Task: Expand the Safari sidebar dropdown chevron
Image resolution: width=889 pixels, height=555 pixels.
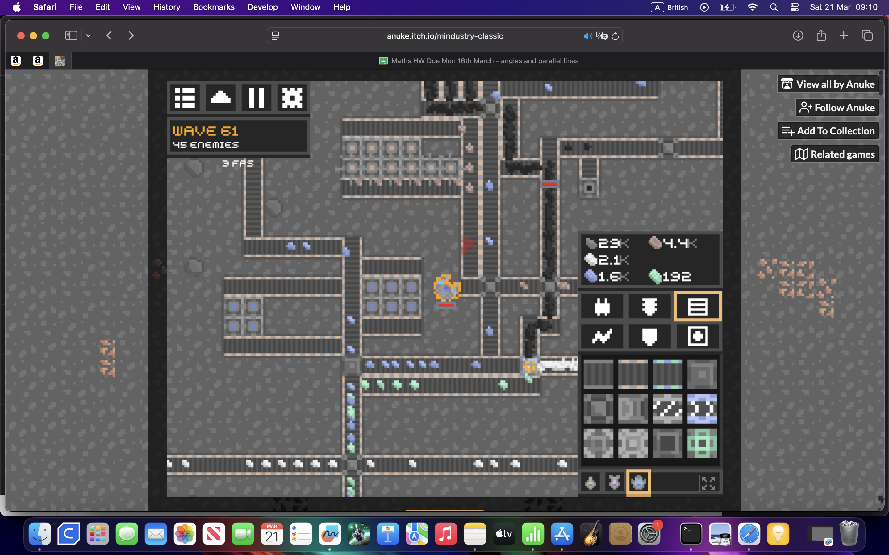Action: 88,35
